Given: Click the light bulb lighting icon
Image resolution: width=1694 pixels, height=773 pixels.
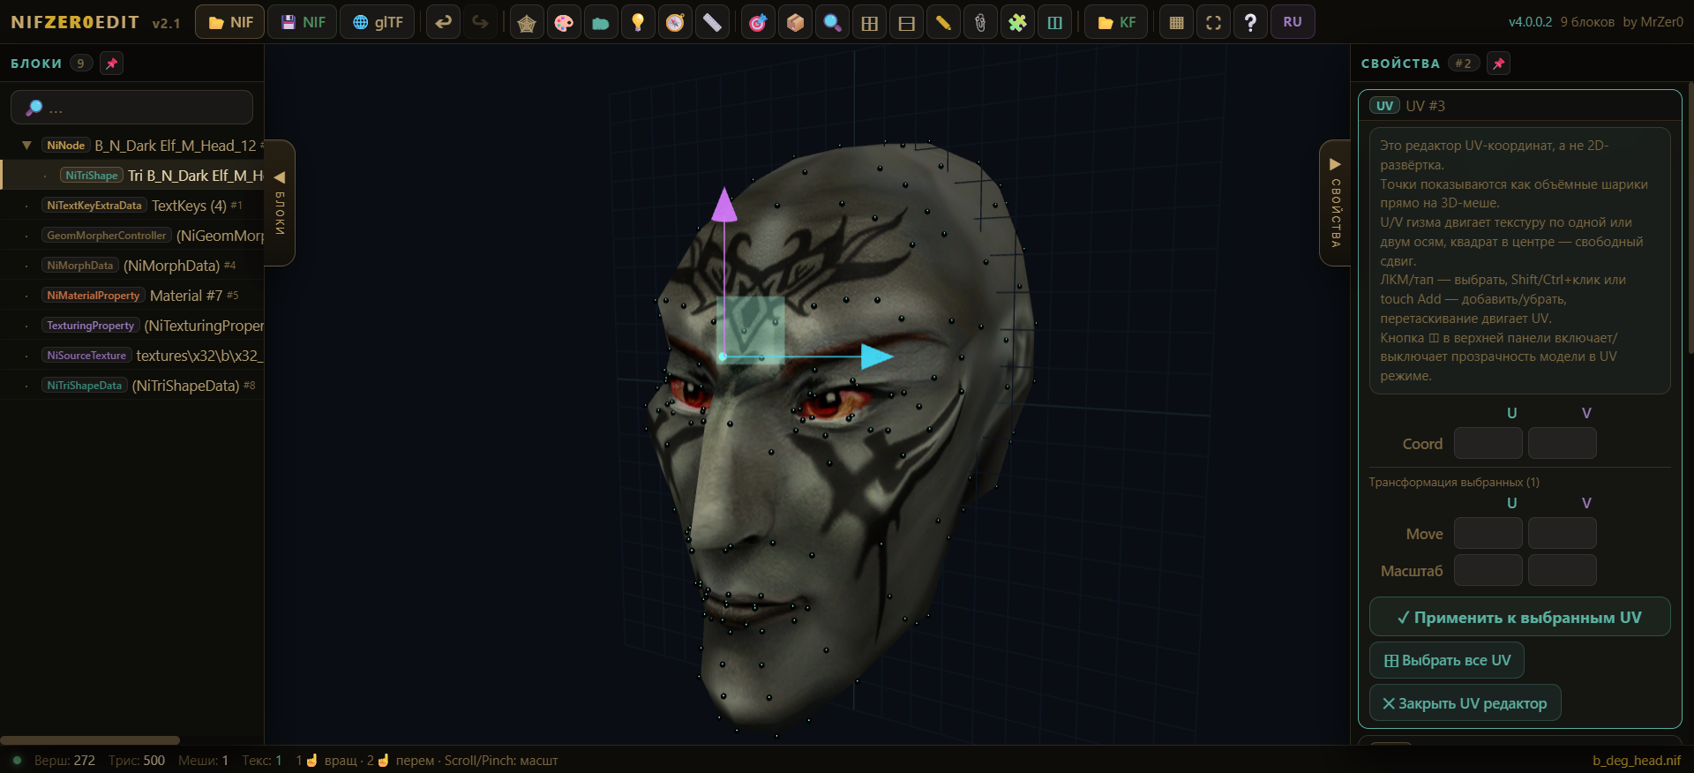Looking at the screenshot, I should click(x=638, y=23).
